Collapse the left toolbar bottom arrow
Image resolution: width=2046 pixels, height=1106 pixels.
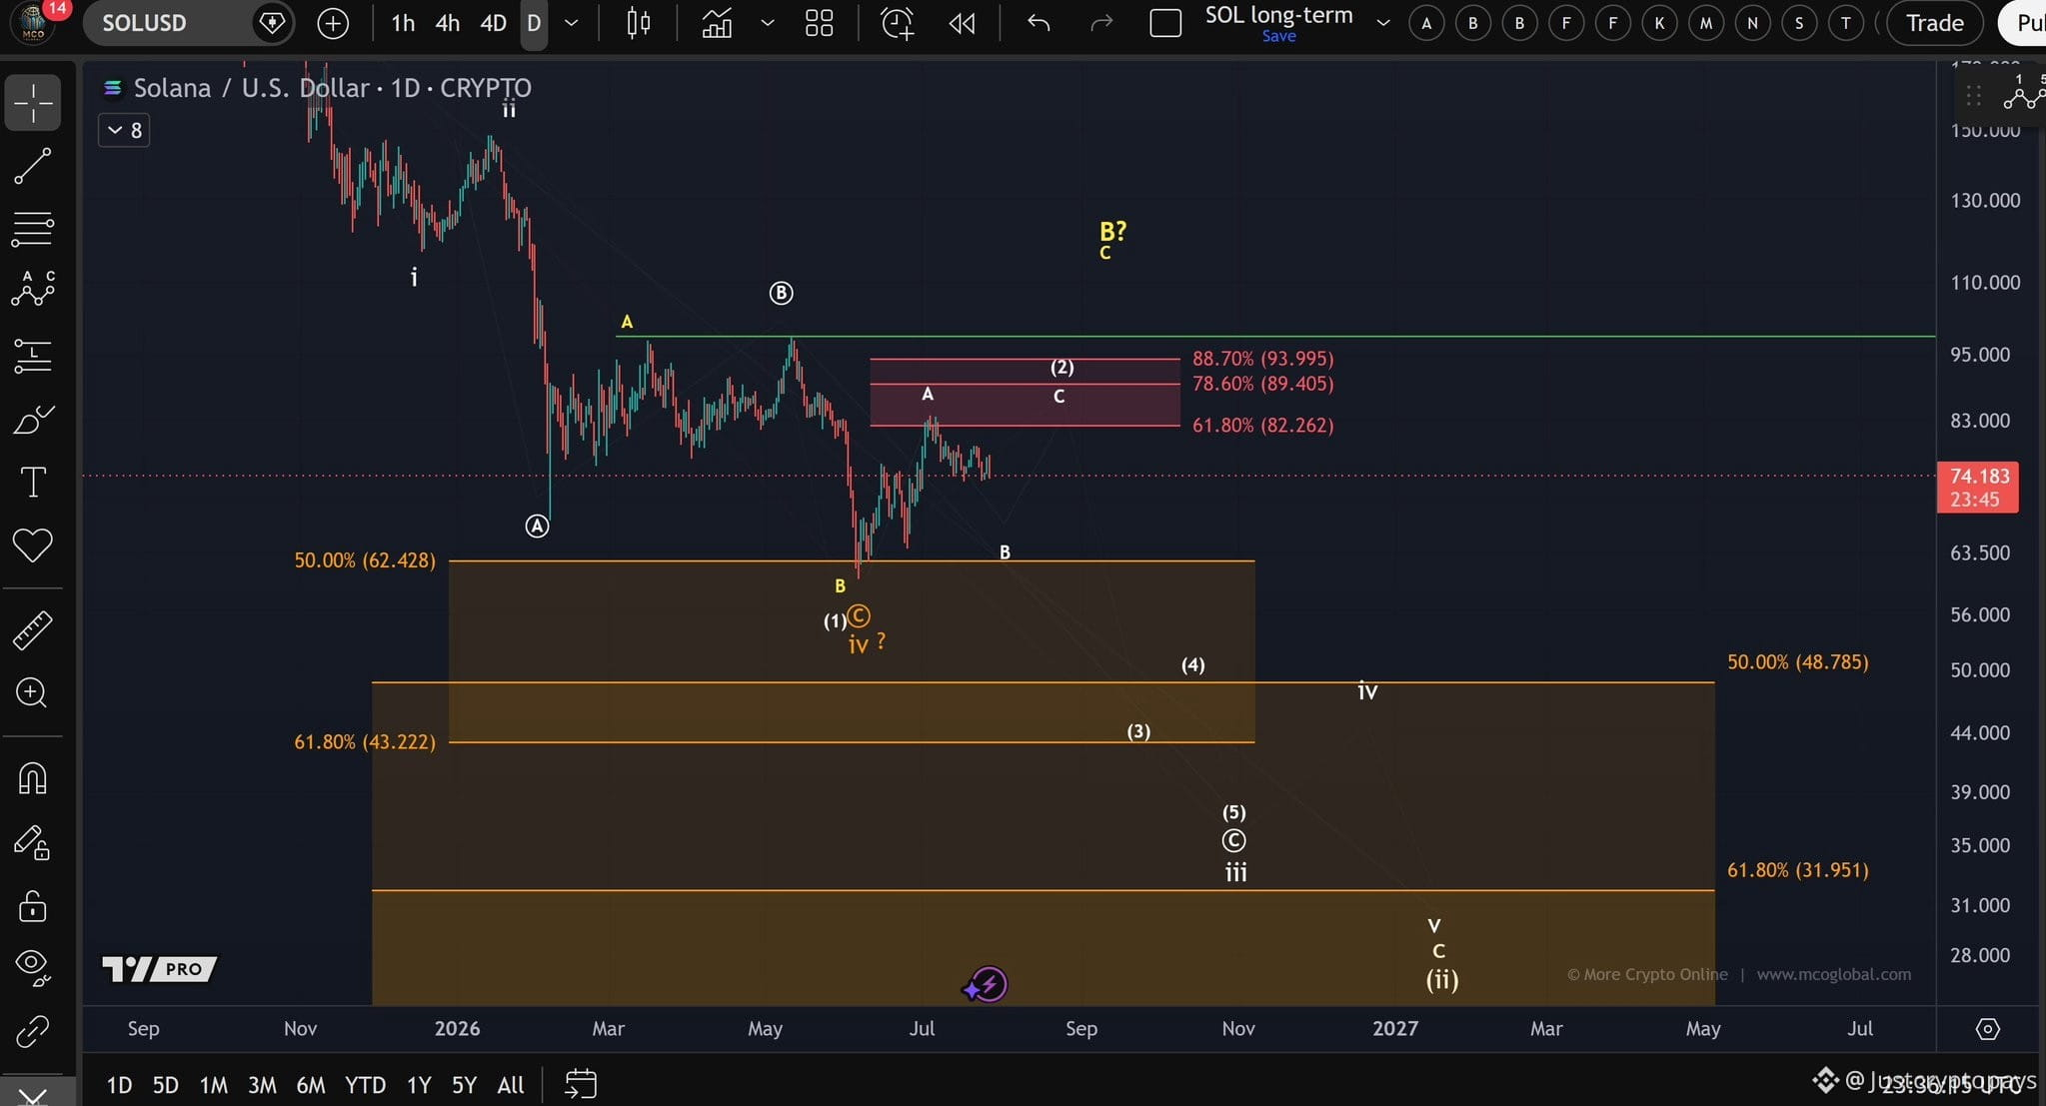click(x=33, y=1095)
